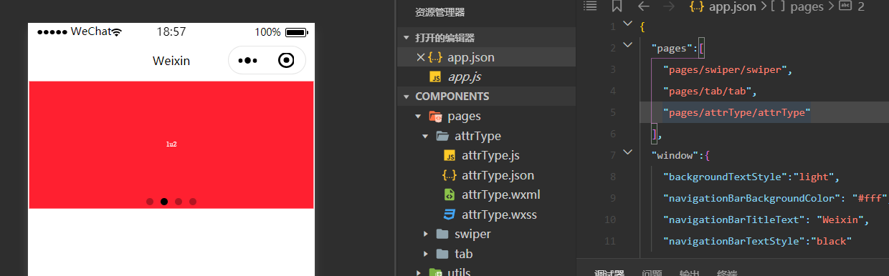Click the green icon of attrType.wxml
The width and height of the screenshot is (889, 276).
point(450,194)
